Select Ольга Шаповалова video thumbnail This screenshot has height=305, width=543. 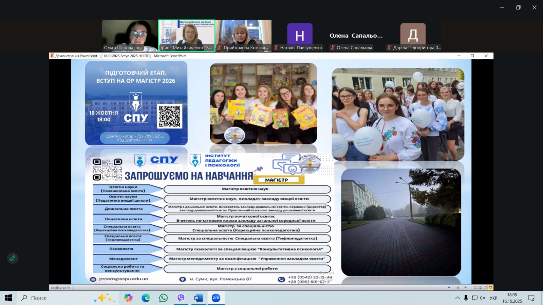tap(130, 35)
